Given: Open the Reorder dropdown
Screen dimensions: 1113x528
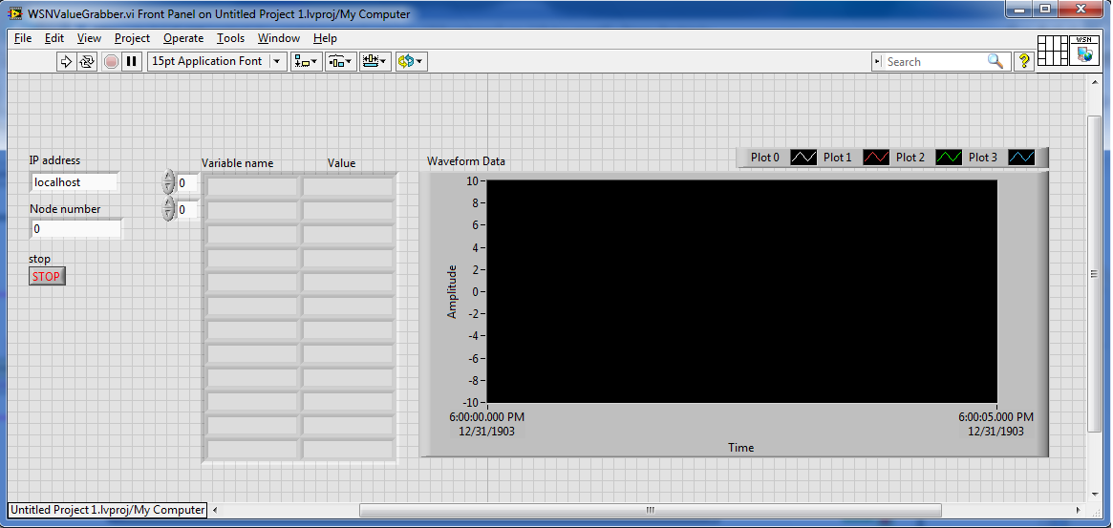Looking at the screenshot, I should click(x=410, y=61).
